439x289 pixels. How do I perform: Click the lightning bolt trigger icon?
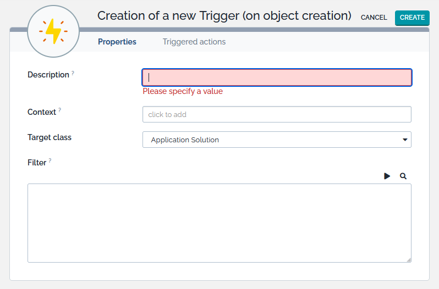(x=53, y=32)
